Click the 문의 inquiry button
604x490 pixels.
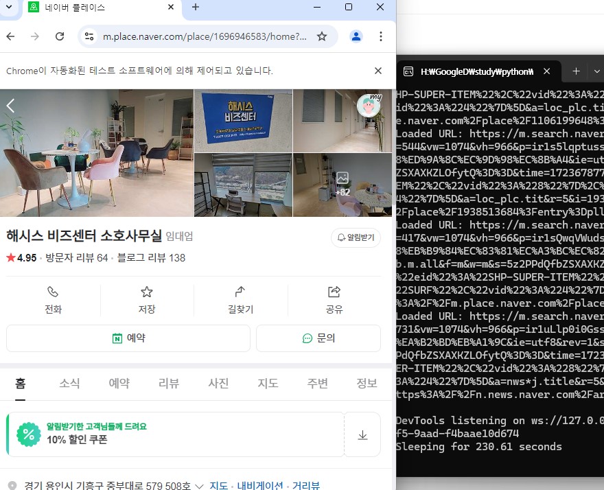(318, 338)
